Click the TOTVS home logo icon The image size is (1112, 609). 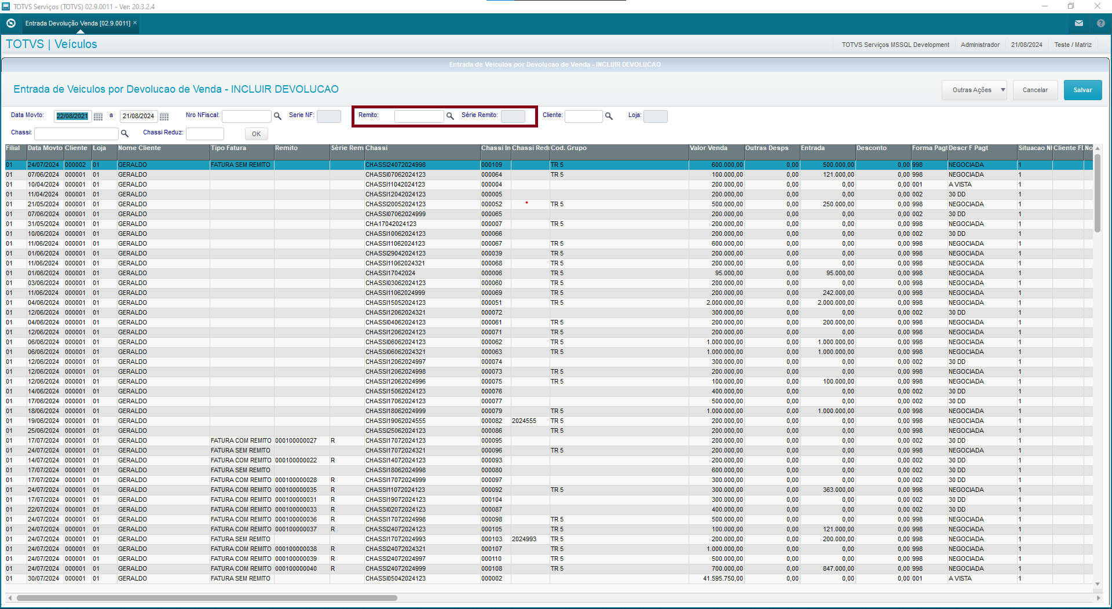click(x=11, y=23)
